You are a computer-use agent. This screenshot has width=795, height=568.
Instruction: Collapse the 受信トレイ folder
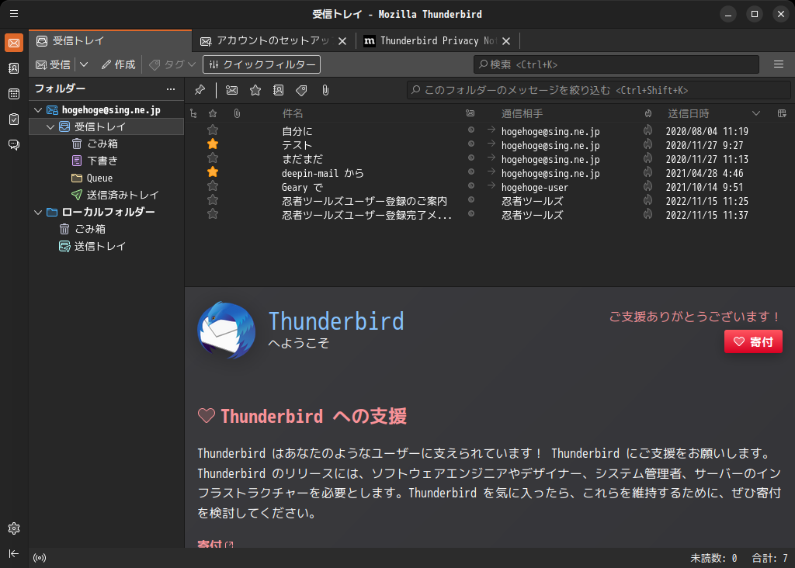[x=50, y=126]
